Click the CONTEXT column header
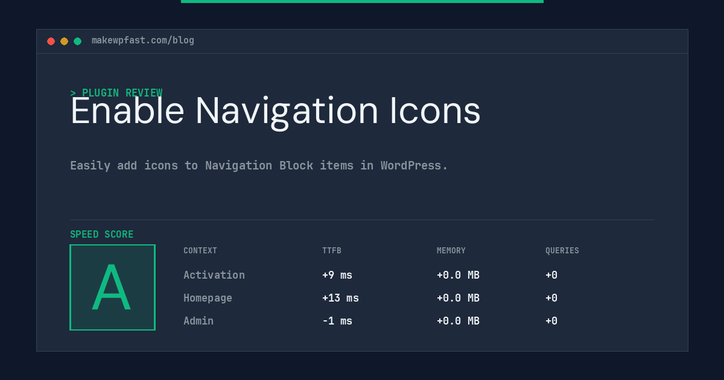 [x=200, y=251]
